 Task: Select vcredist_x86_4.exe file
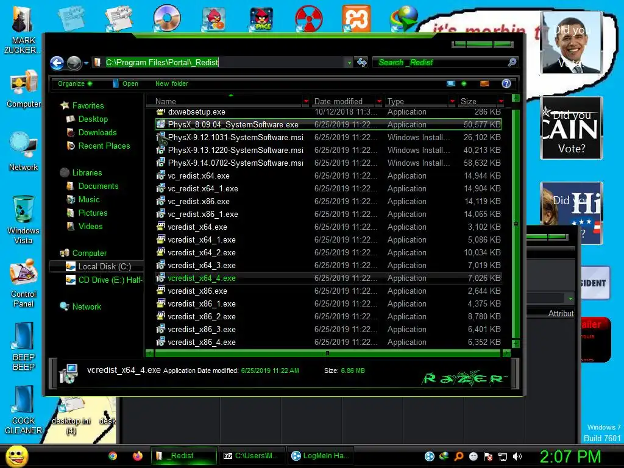(328, 342)
